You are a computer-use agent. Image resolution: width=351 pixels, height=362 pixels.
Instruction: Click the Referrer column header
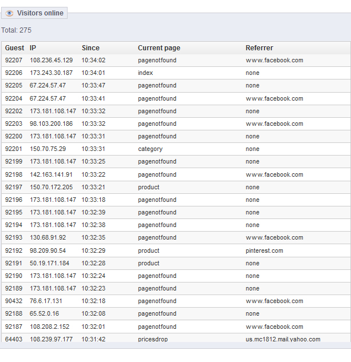(x=259, y=48)
